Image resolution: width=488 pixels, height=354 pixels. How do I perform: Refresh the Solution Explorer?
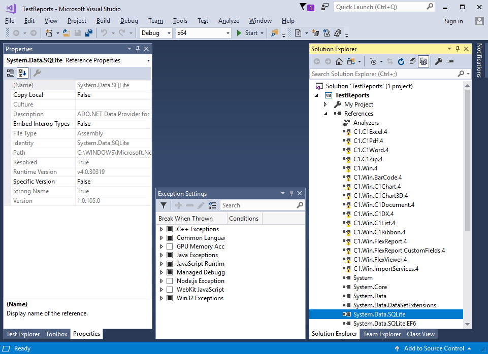(401, 61)
